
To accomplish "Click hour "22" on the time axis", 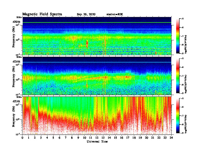I will [159, 138].
